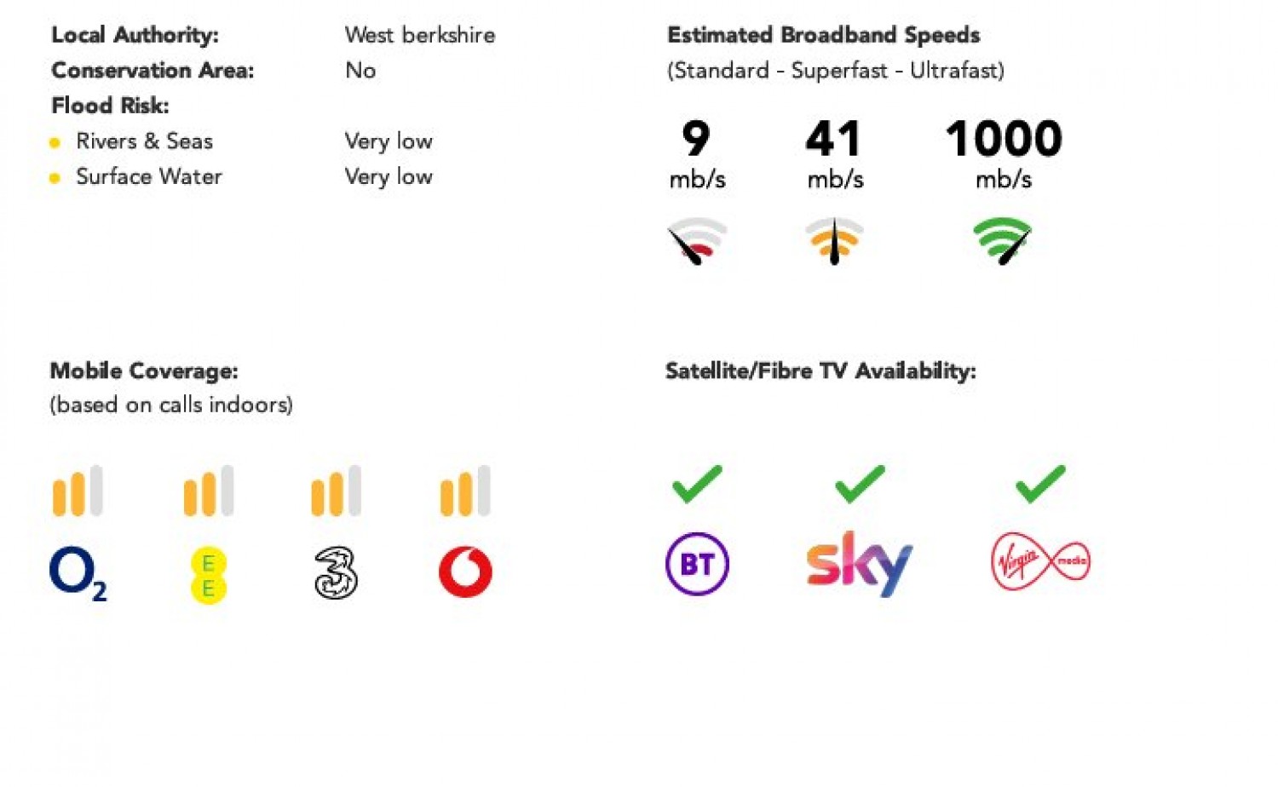
Task: Select the Three mobile network logo
Action: (336, 573)
